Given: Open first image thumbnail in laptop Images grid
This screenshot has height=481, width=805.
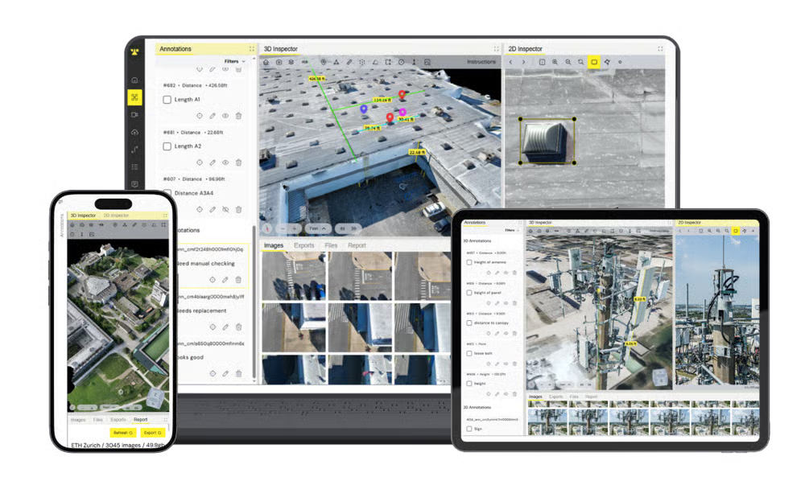Looking at the screenshot, I should (294, 276).
